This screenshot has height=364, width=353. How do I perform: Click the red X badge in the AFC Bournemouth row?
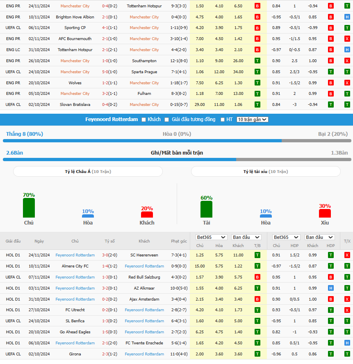click(347, 39)
